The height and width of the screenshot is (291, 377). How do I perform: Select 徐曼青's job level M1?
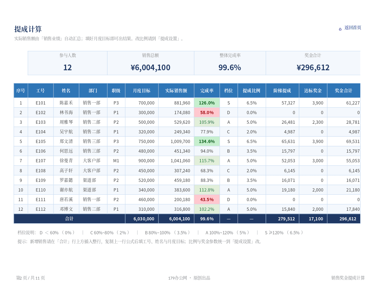coord(116,160)
